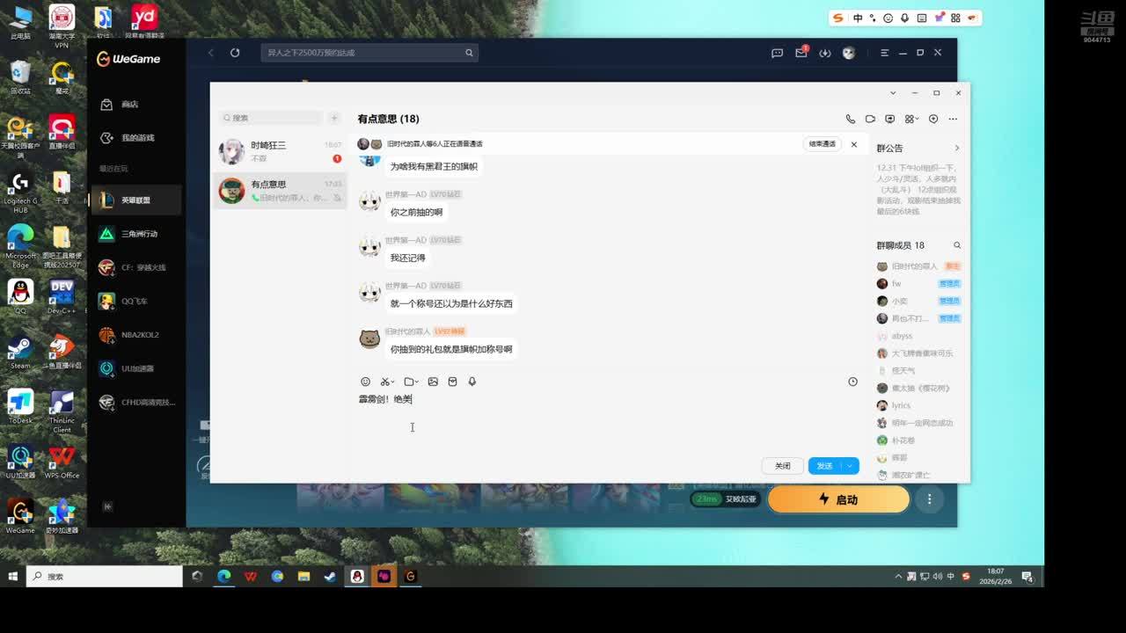Viewport: 1126px width, 633px height.
Task: Select member abyss in the member list
Action: coord(918,336)
